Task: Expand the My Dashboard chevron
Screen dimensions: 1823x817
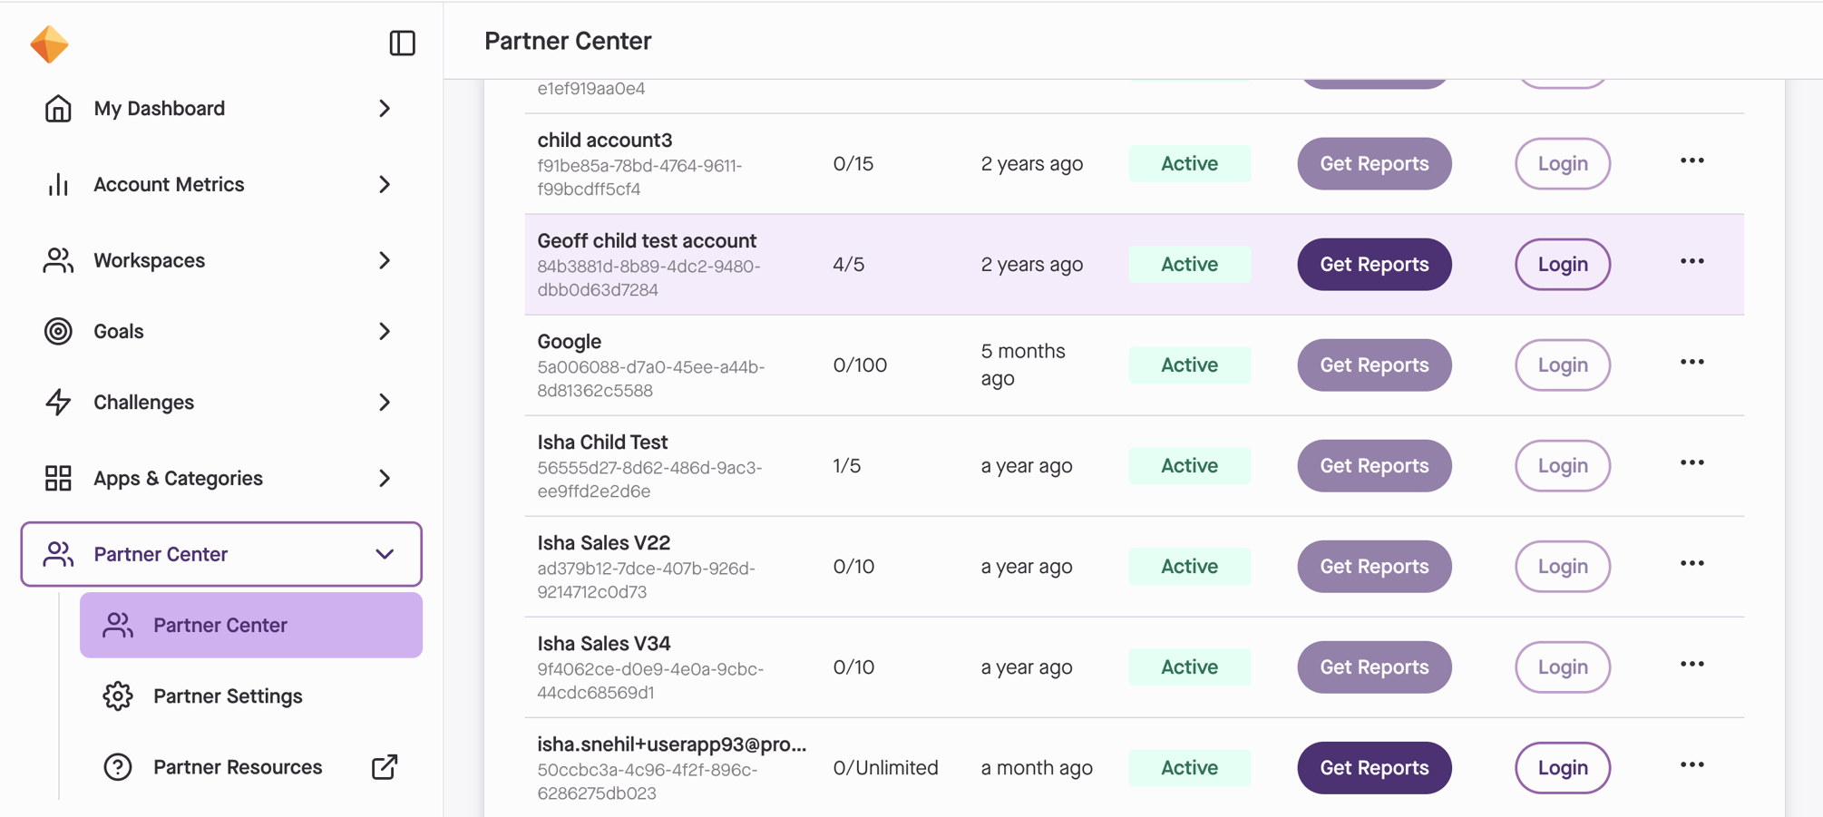Action: point(385,108)
